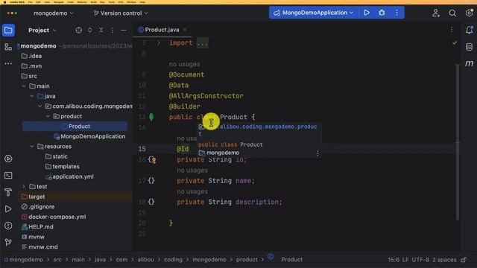The height and width of the screenshot is (268, 477).
Task: Open the Database tool window
Action: 469,47
